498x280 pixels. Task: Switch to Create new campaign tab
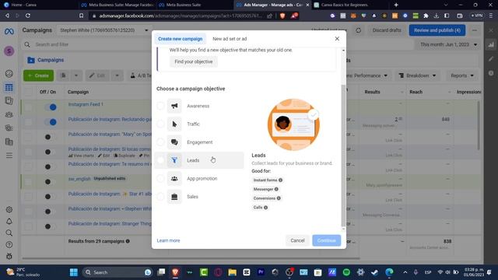[x=180, y=39]
